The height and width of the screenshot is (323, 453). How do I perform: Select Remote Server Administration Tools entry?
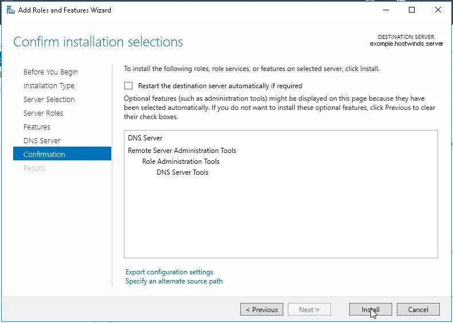point(182,151)
